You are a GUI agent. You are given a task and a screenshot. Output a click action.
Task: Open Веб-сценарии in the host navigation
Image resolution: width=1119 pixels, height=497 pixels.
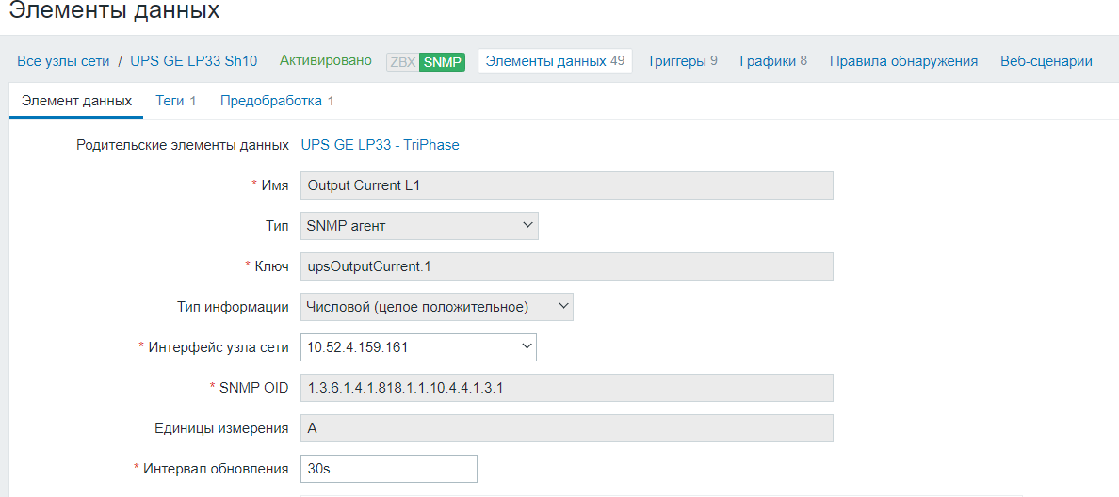click(x=1046, y=61)
